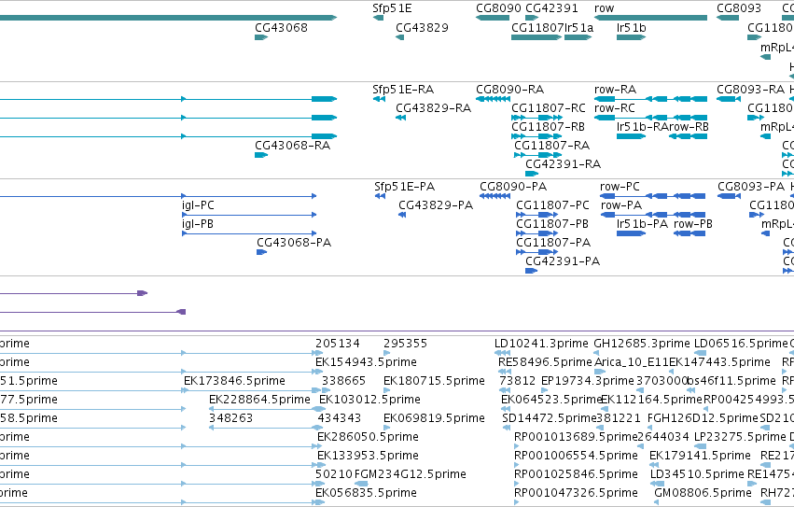Click the row-RC transcript label
This screenshot has width=794, height=507.
[x=615, y=108]
